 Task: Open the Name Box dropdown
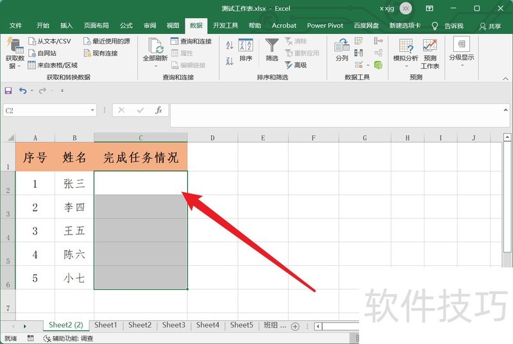pos(92,110)
